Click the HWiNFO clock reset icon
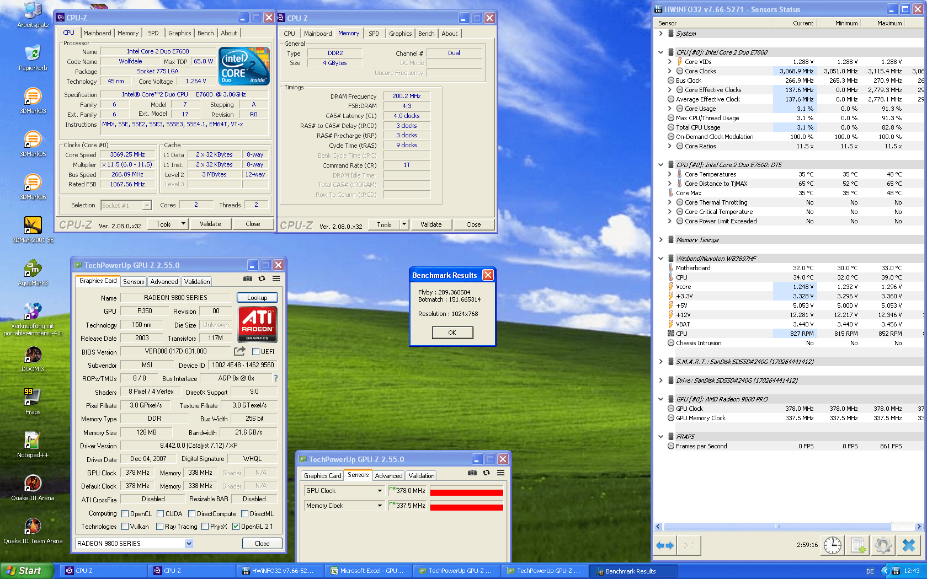The height and width of the screenshot is (579, 927). [x=833, y=545]
